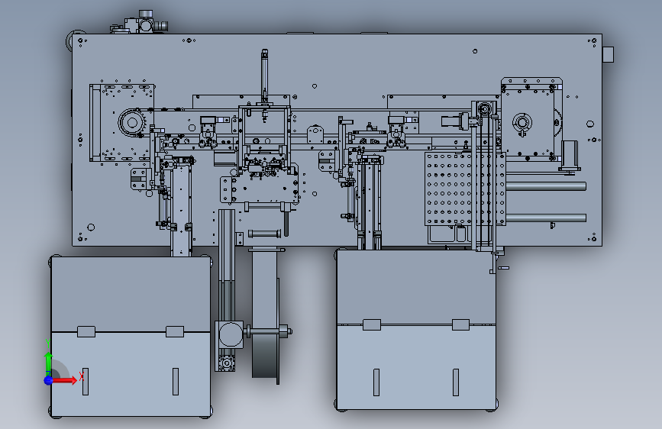Screen dimensions: 662x429
Task: Select the round hub on the right bracket plate
Action: [x=522, y=123]
